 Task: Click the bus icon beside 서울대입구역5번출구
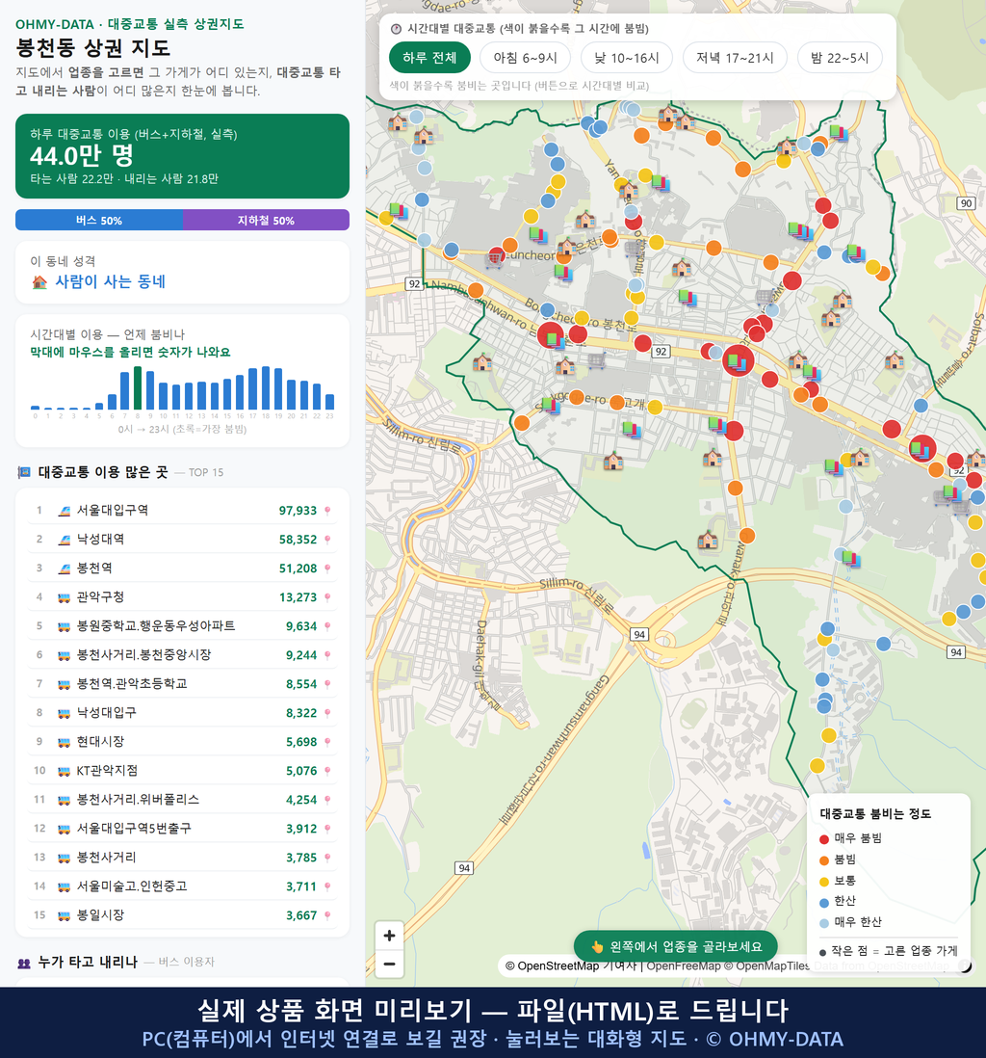[x=65, y=829]
